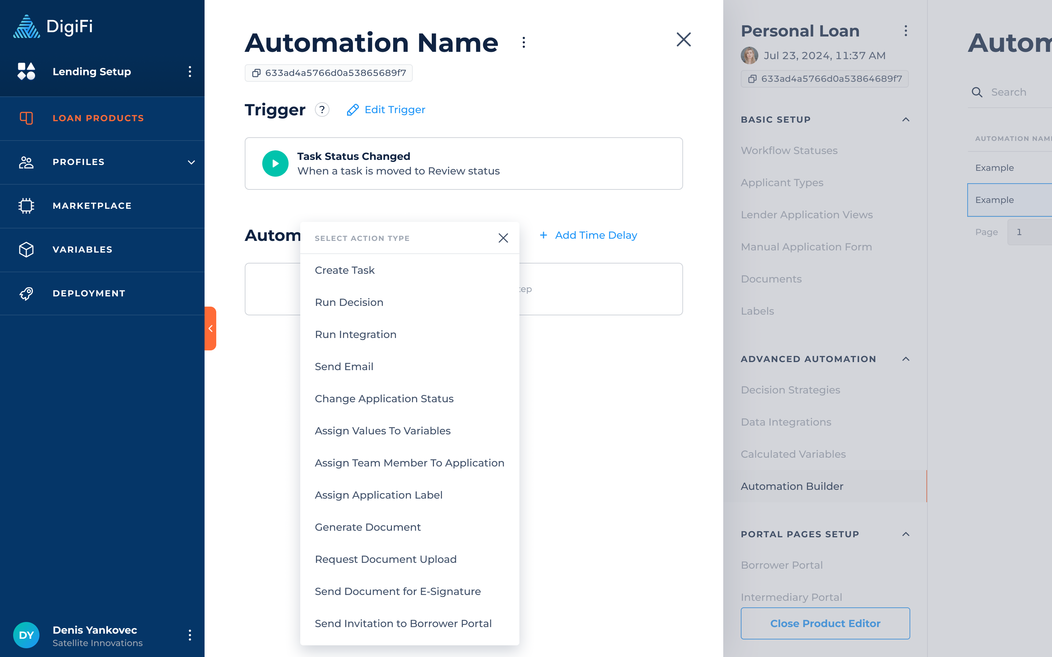The image size is (1052, 657).
Task: Collapse the Advanced Automation section
Action: [x=906, y=359]
